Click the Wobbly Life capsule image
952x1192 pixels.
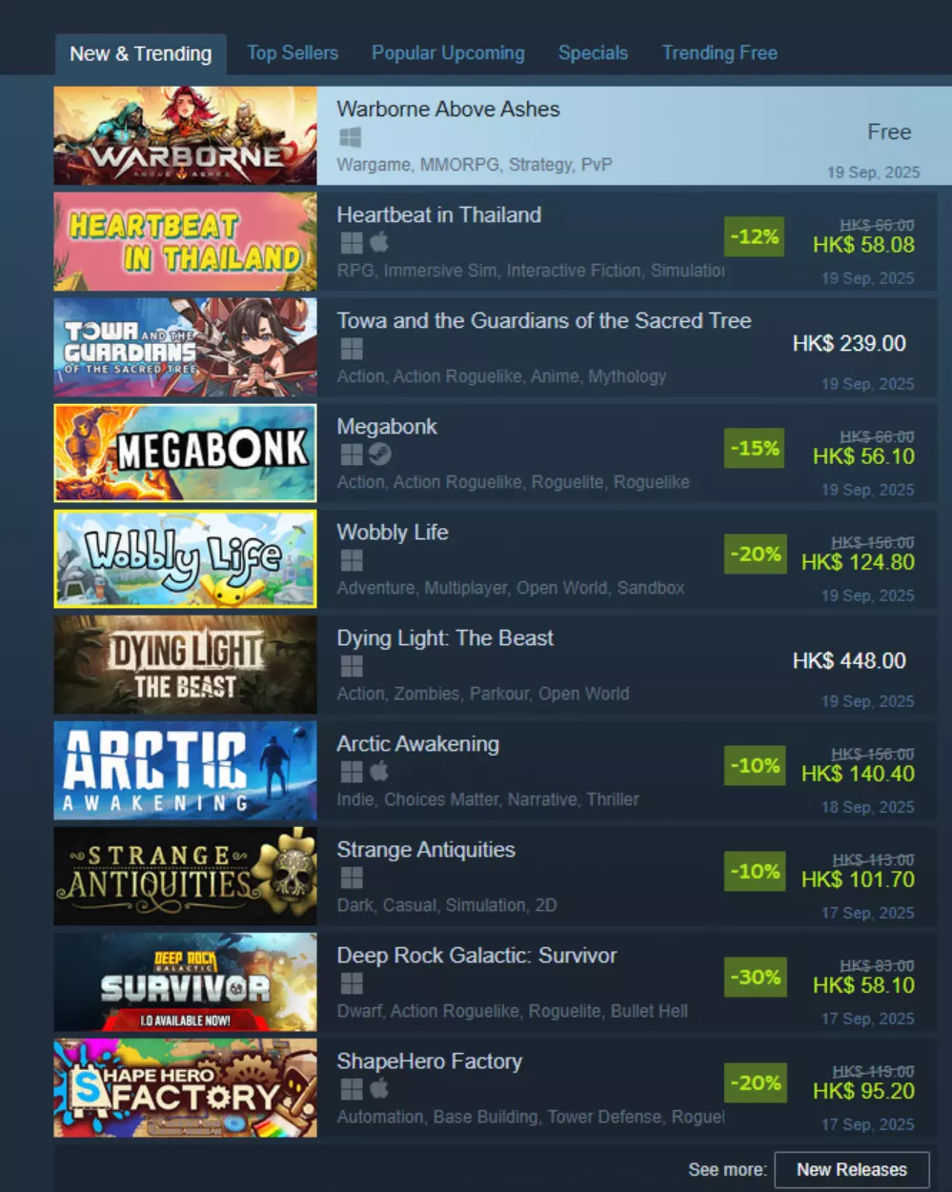(x=185, y=558)
